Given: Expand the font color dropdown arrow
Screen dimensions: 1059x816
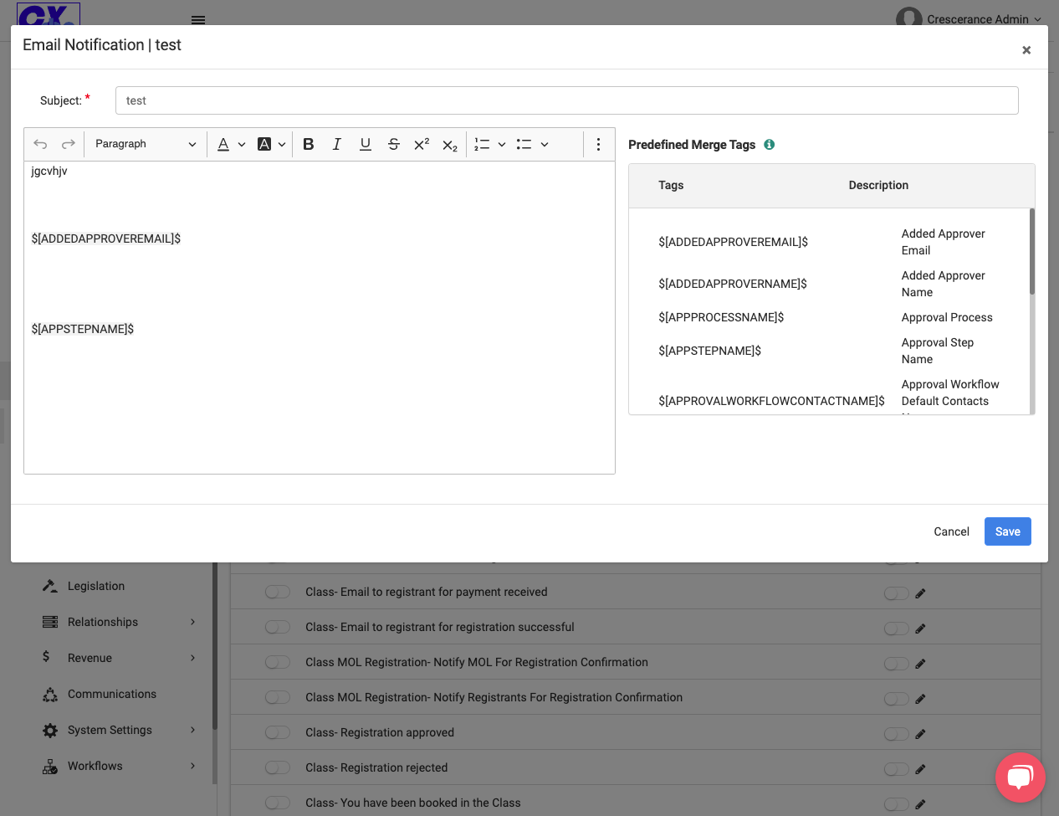Looking at the screenshot, I should point(242,145).
